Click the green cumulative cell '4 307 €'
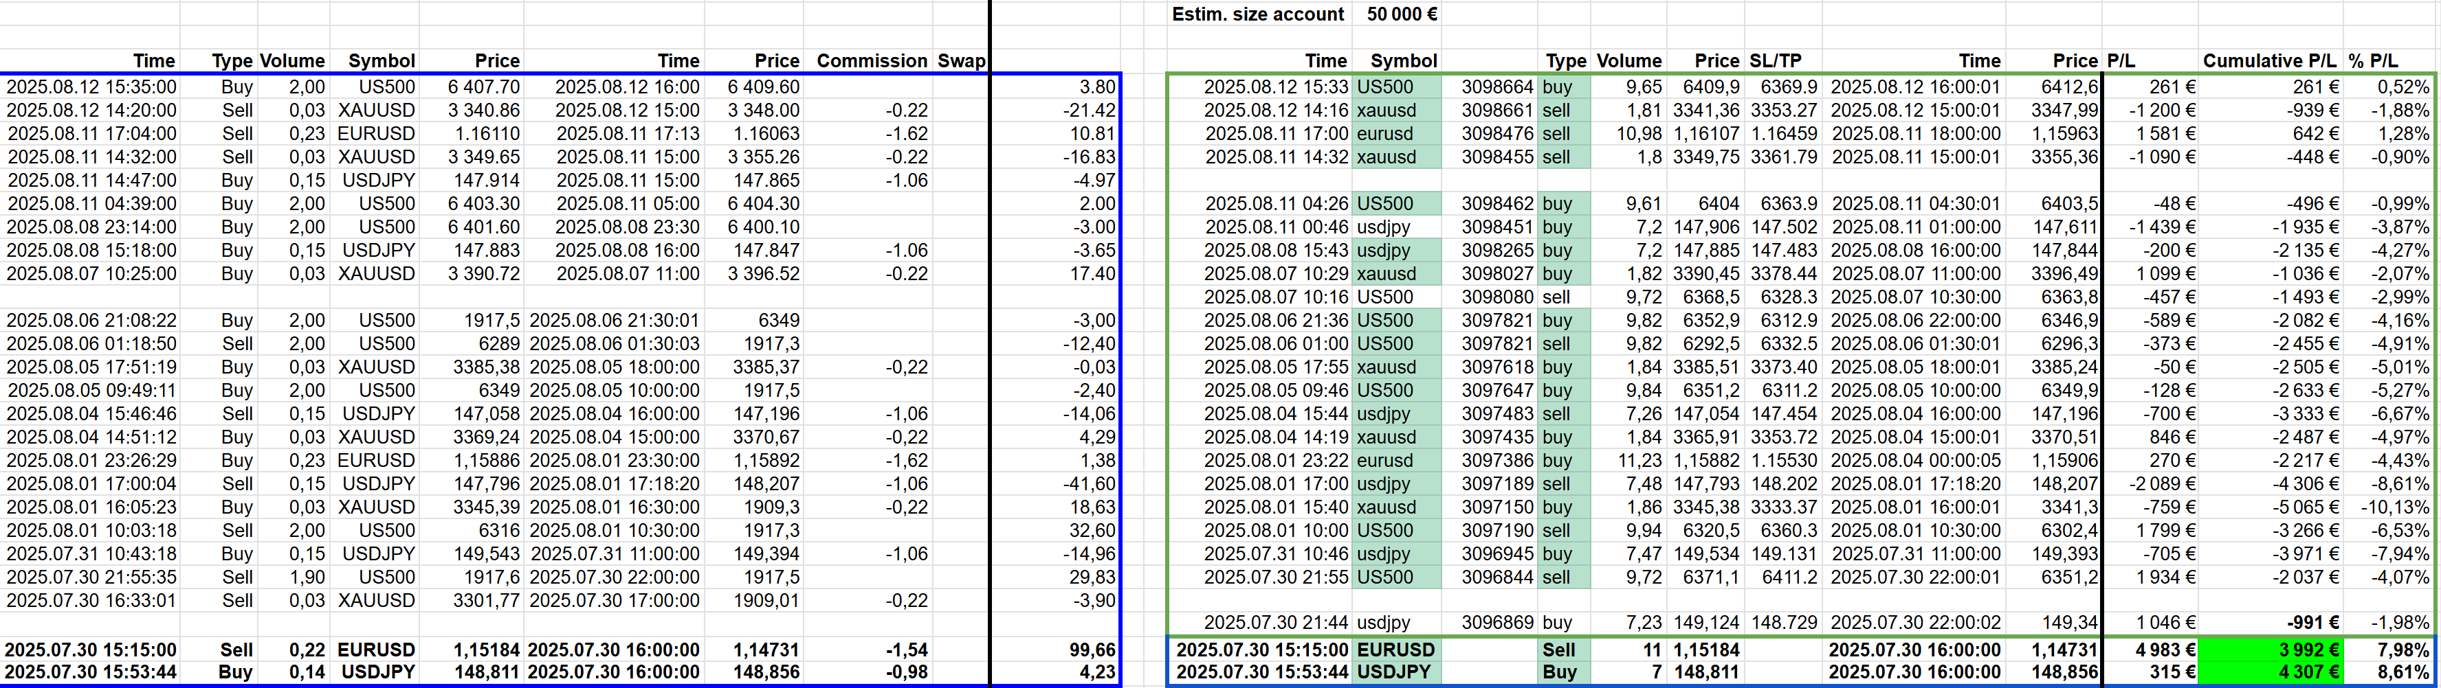The height and width of the screenshot is (688, 2441). pos(2269,673)
